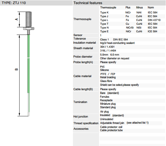This screenshot has height=146, width=166.
Task: Click the '304 / 1.4301' sheath option
Action: (x=107, y=47)
